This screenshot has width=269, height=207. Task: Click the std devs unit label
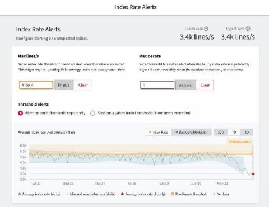click(x=185, y=85)
